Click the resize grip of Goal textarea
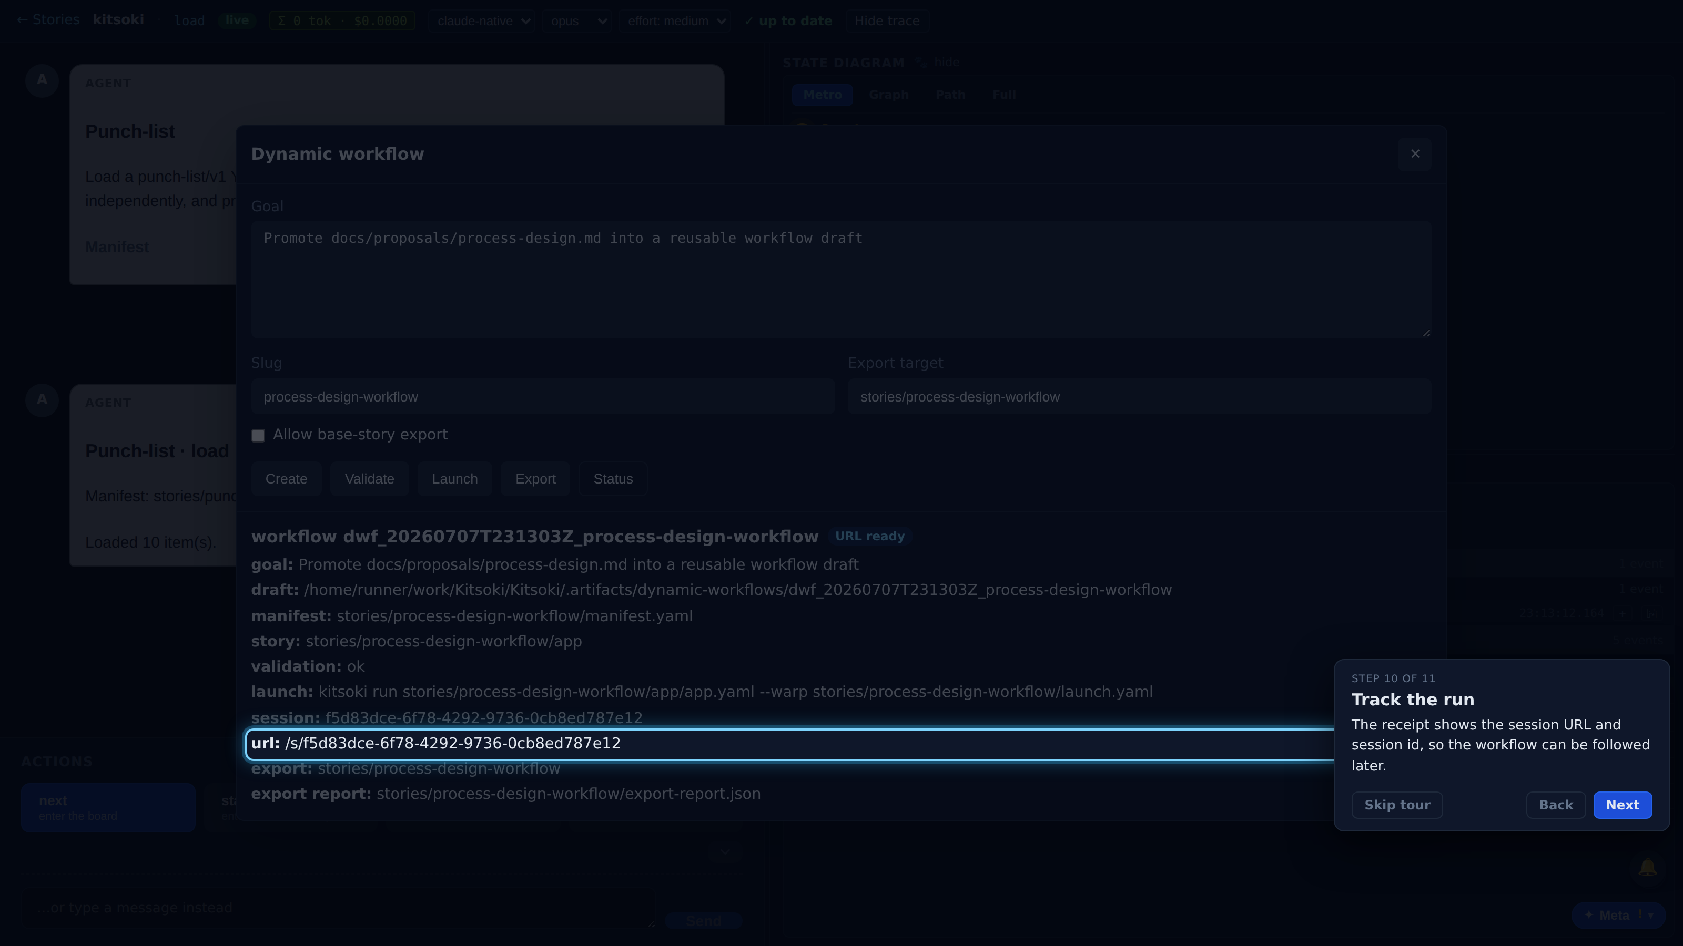 click(1426, 333)
